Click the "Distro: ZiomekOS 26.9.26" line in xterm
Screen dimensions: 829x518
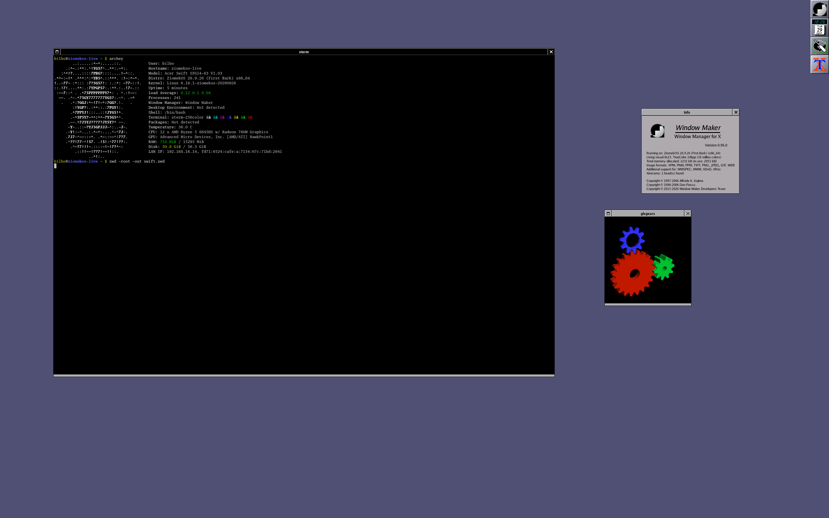click(199, 78)
